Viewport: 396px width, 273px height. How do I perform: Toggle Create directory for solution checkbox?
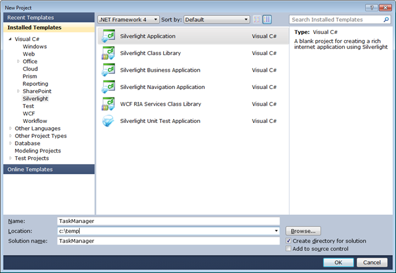(289, 241)
